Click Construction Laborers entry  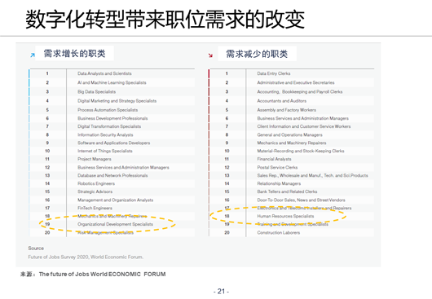tap(279, 233)
